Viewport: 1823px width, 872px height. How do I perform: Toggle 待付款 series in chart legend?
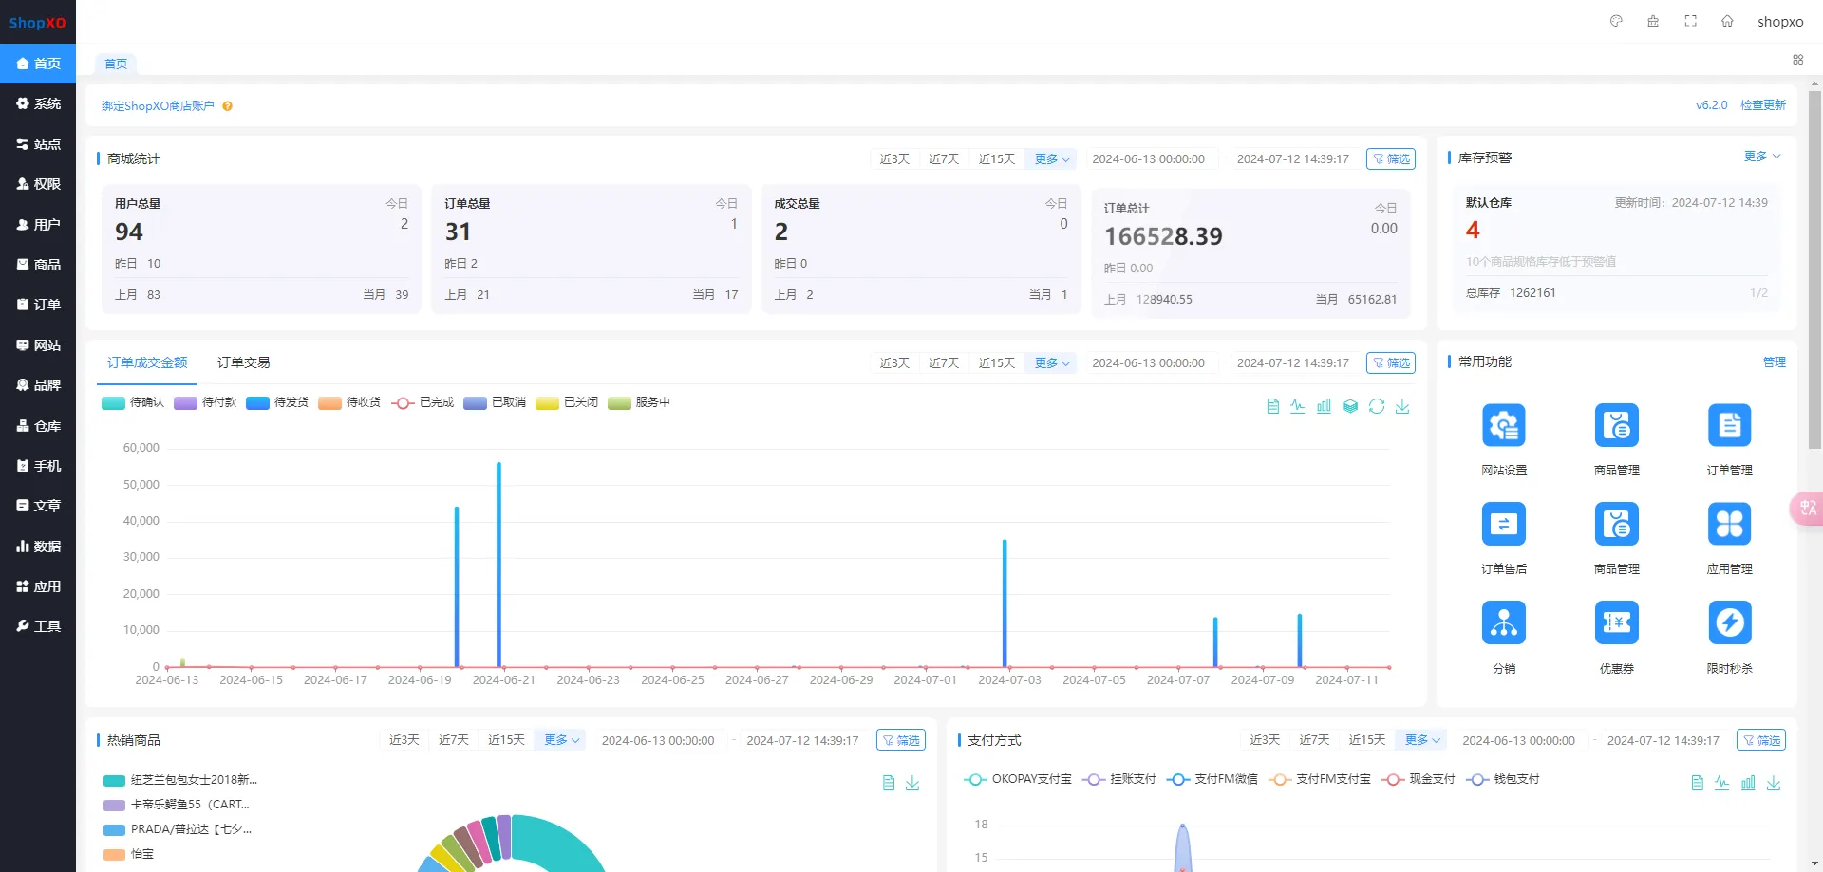tap(205, 402)
